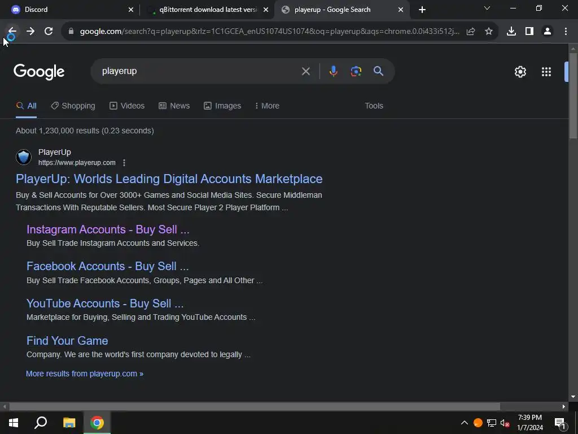Filter results by Shopping

point(73,106)
